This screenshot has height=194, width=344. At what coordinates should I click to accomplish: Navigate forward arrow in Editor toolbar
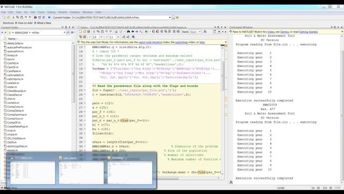tap(137, 32)
